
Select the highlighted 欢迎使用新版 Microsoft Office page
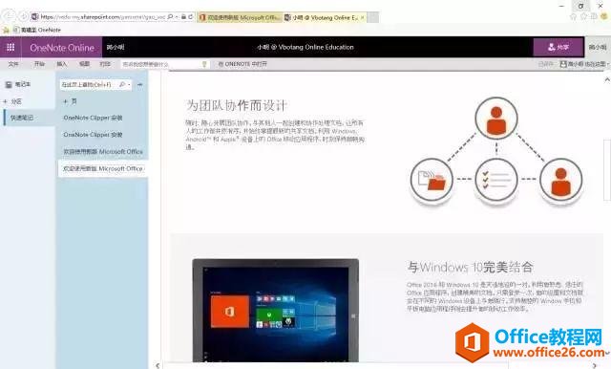[103, 169]
